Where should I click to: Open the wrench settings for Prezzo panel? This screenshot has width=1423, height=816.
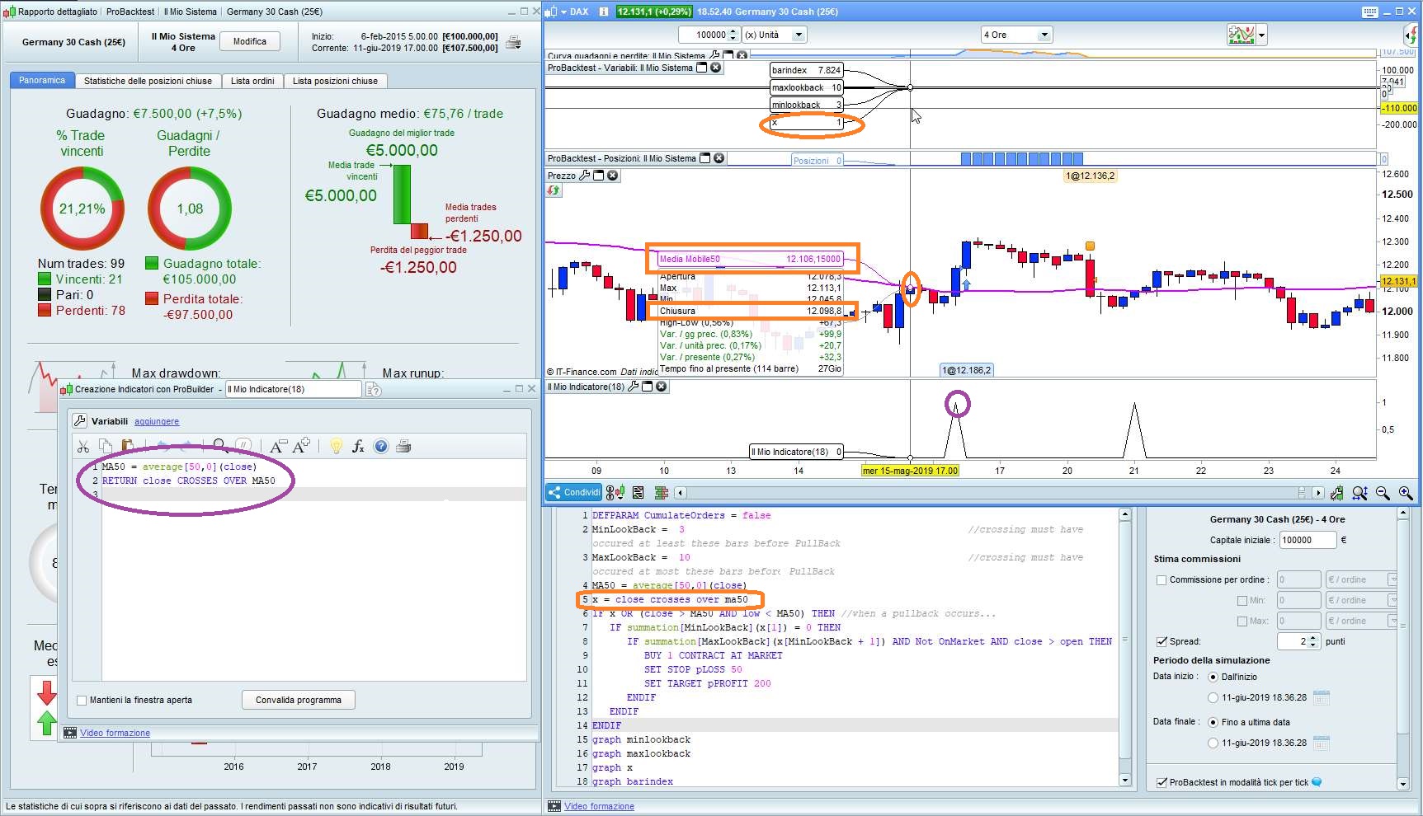[585, 176]
